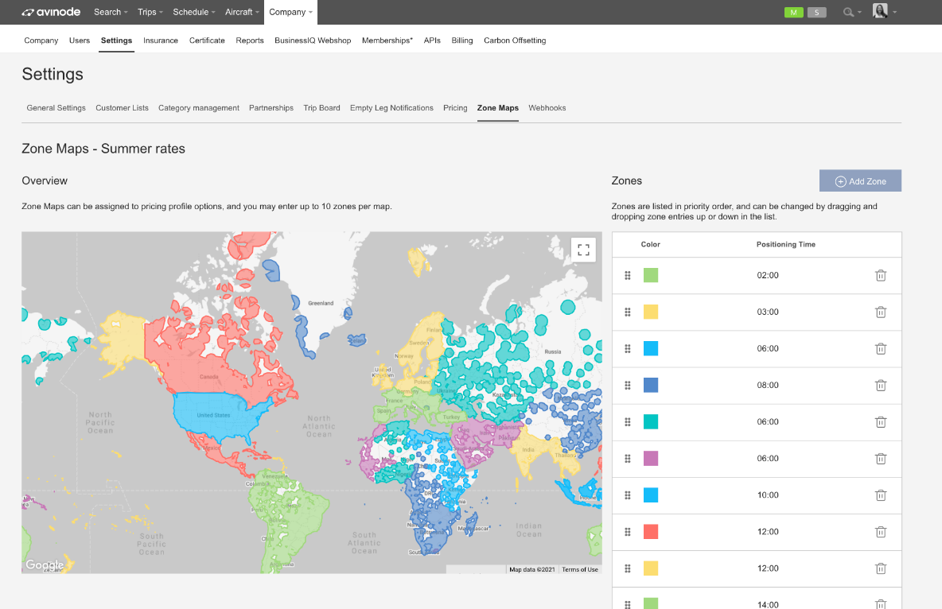Open the user avatar account menu
The image size is (942, 609).
[x=885, y=11]
